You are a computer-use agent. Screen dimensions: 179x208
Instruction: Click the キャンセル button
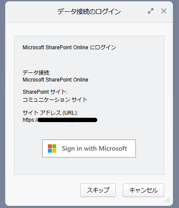[x=143, y=190]
